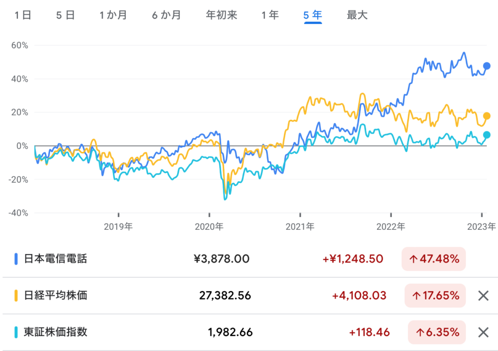Remove 東証株価指数 with its X icon

(483, 332)
